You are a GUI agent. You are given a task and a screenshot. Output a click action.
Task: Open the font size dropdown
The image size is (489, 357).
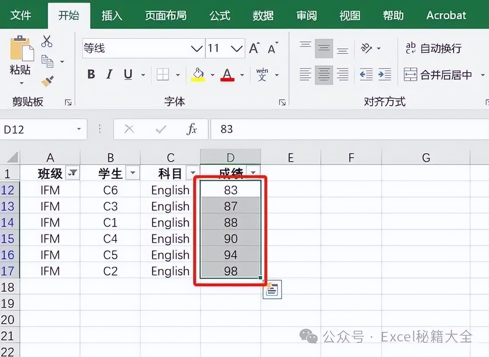237,49
